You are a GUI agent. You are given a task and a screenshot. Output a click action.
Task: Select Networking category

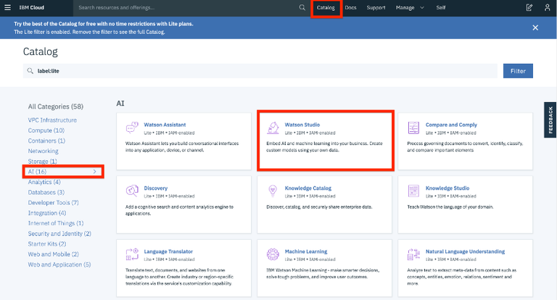[x=43, y=151]
